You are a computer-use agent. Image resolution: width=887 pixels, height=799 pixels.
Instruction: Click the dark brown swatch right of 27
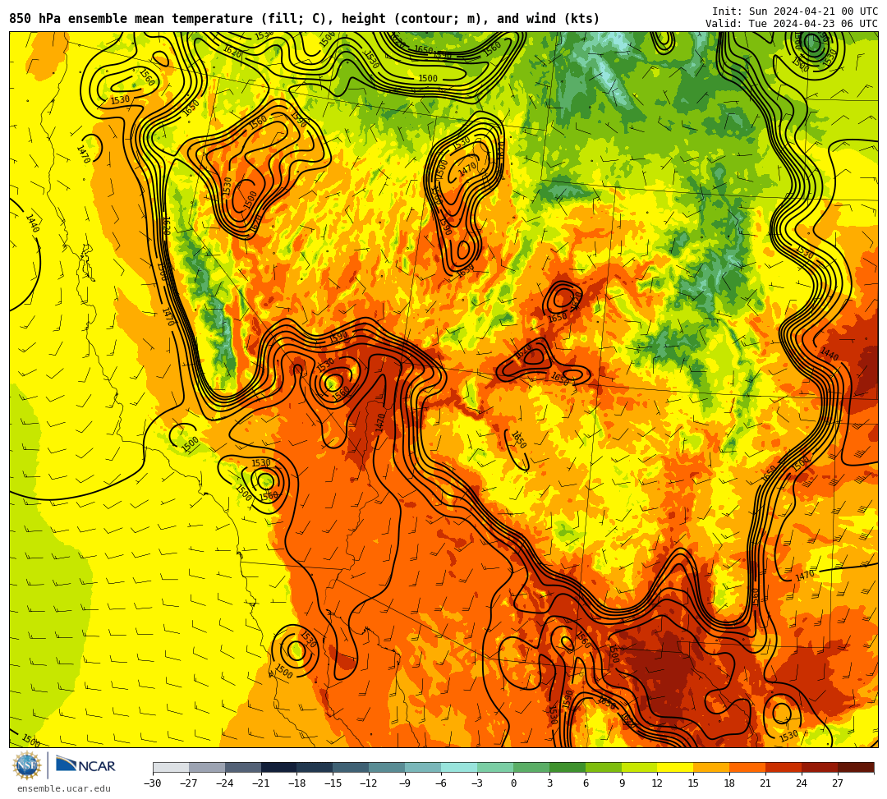pyautogui.click(x=855, y=767)
